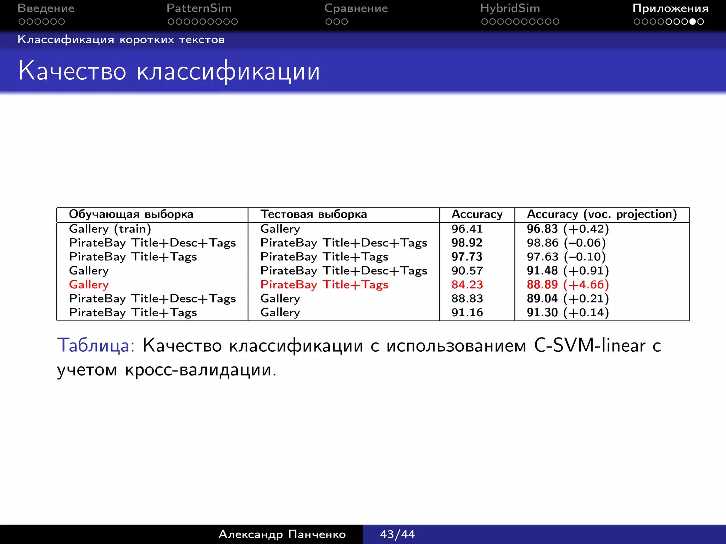Viewport: 726px width, 544px height.
Task: Select the Gallery (train) cell
Action: tap(110, 229)
